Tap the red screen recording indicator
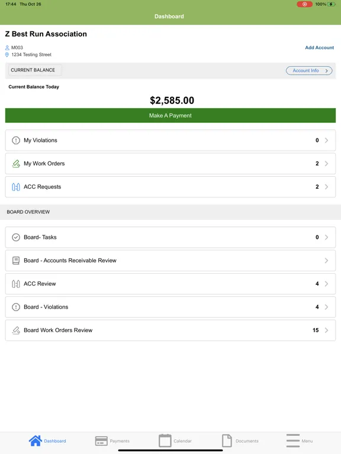The height and width of the screenshot is (454, 341). click(304, 4)
